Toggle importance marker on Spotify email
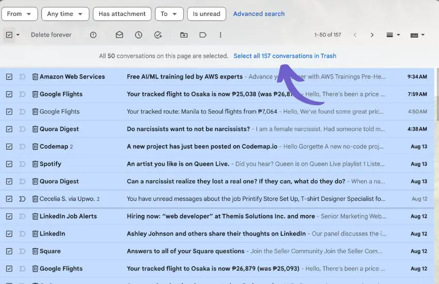This screenshot has width=439, height=284. click(22, 164)
